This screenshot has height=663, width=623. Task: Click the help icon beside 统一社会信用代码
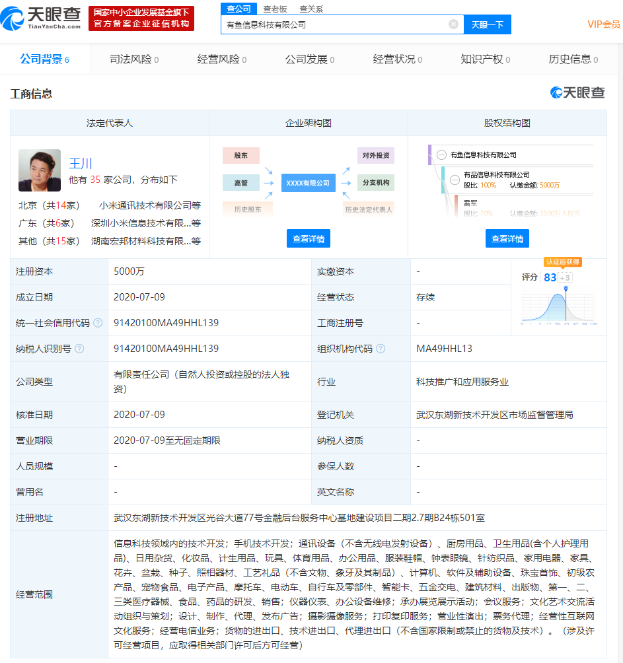(x=98, y=323)
